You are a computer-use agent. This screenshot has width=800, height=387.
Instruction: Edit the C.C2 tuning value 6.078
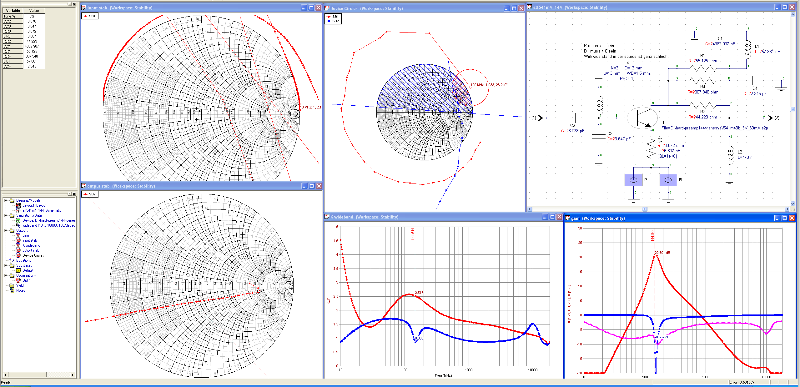pyautogui.click(x=34, y=21)
